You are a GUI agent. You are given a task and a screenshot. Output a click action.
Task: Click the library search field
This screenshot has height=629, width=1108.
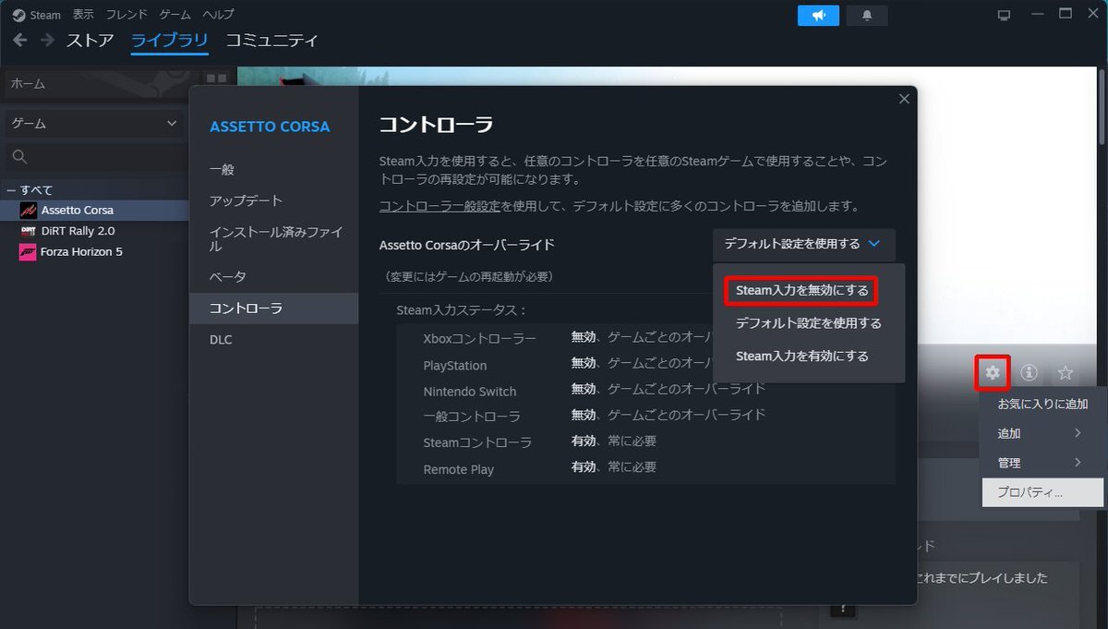coord(97,156)
